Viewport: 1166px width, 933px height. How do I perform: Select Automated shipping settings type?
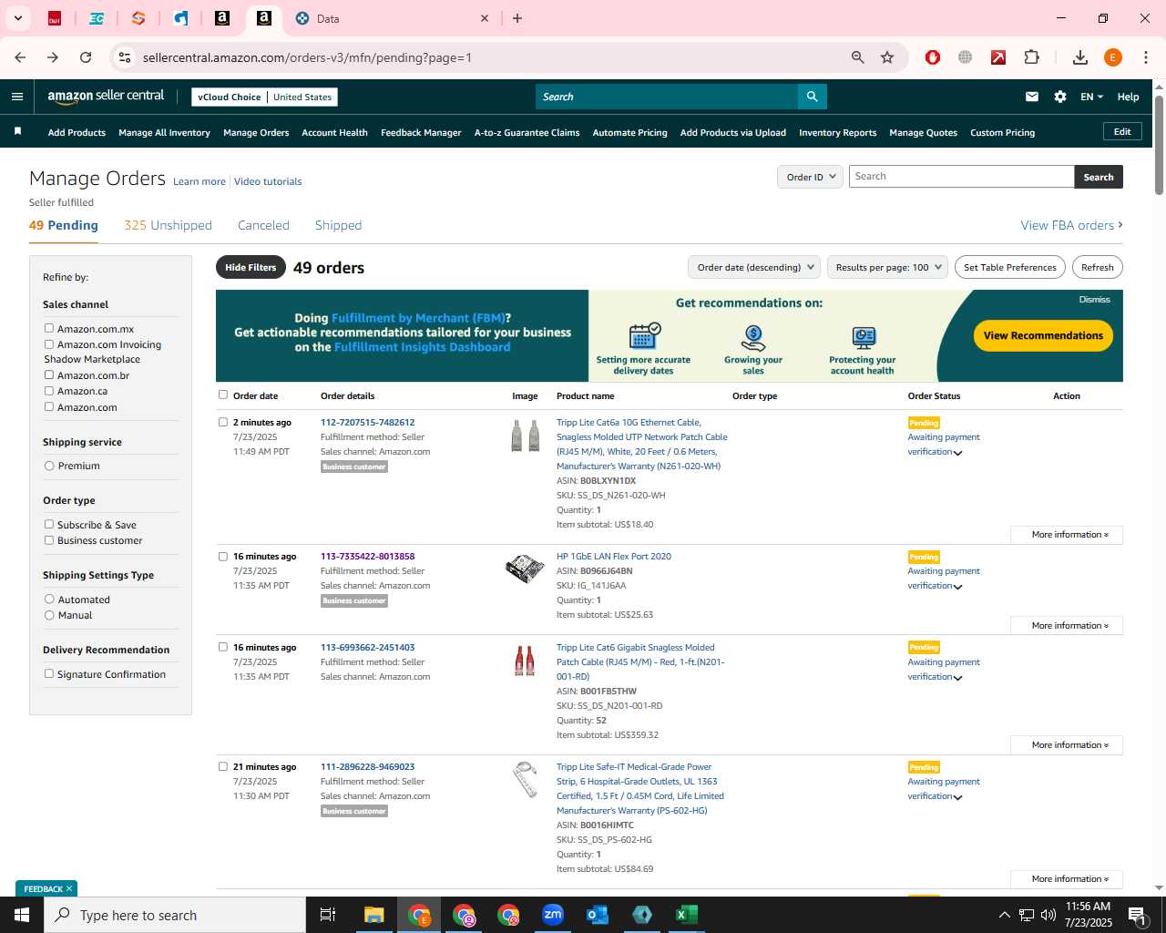point(49,599)
